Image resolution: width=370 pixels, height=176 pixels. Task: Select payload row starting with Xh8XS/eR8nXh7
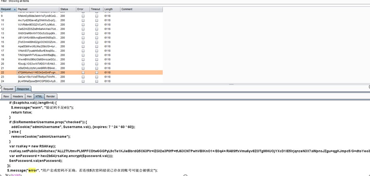pos(38,33)
